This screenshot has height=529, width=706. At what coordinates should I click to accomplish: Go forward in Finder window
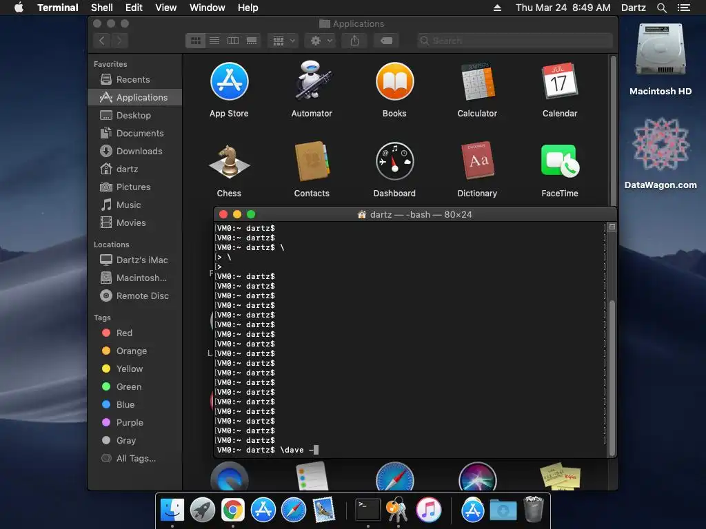(119, 41)
